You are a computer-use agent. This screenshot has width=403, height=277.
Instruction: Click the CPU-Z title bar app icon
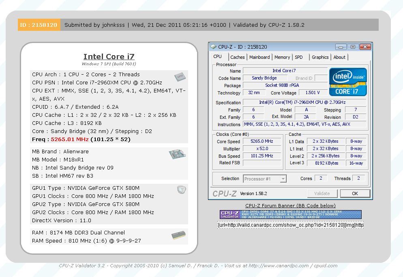(x=213, y=47)
